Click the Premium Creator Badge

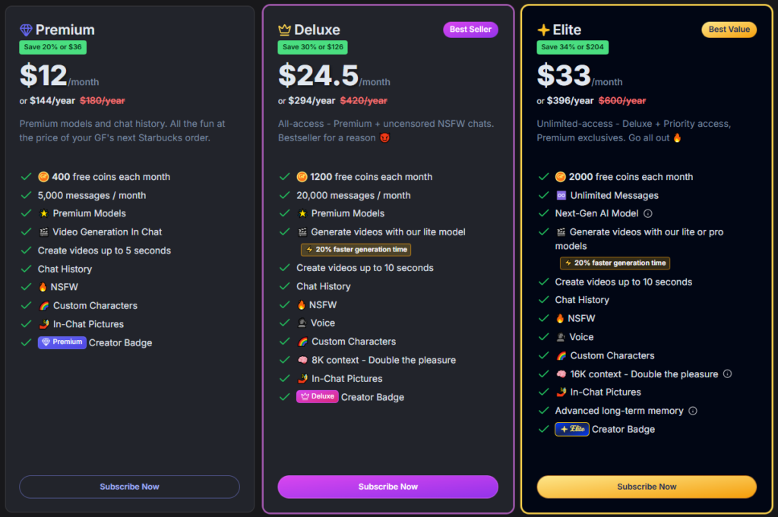62,342
